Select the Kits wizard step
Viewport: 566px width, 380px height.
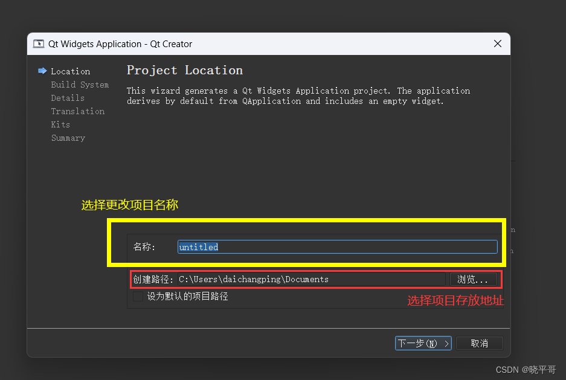tap(60, 124)
